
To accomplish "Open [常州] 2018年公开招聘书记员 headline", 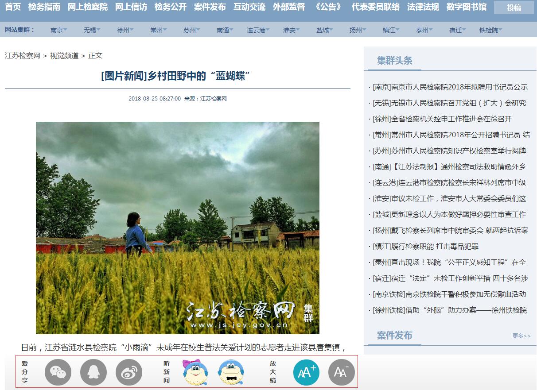I will point(451,135).
